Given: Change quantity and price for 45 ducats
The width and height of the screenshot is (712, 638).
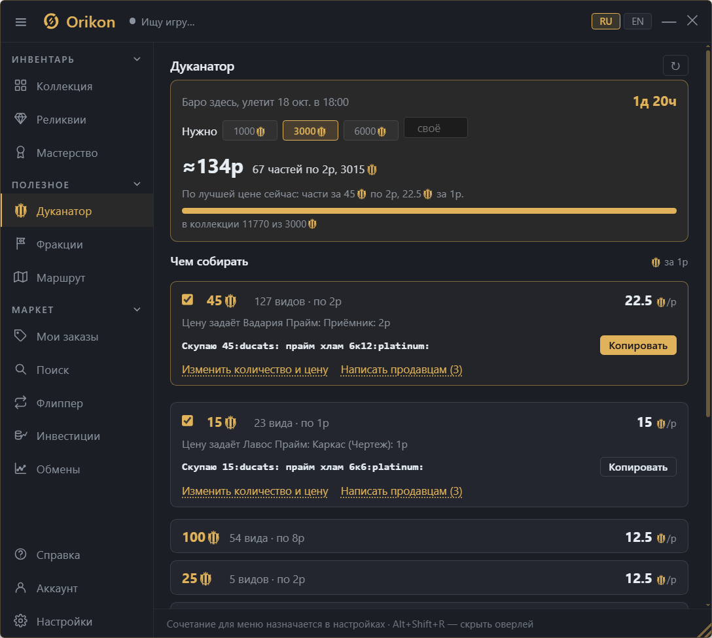Looking at the screenshot, I should (x=255, y=370).
